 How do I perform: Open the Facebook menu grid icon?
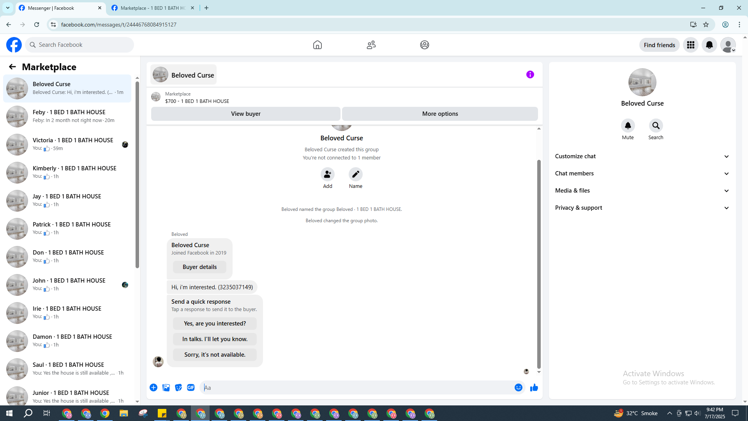691,45
